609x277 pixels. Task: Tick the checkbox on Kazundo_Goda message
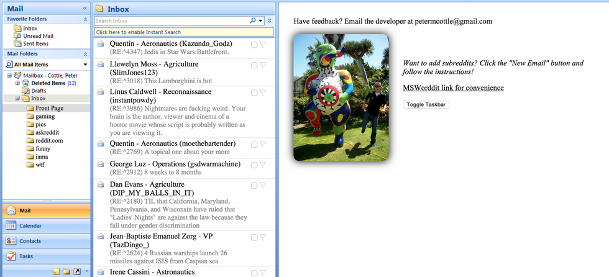[254, 45]
